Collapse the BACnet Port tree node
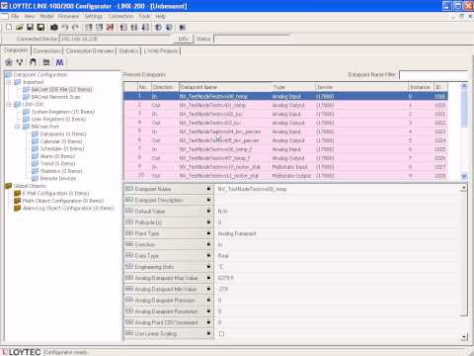The image size is (474, 356). 18,127
